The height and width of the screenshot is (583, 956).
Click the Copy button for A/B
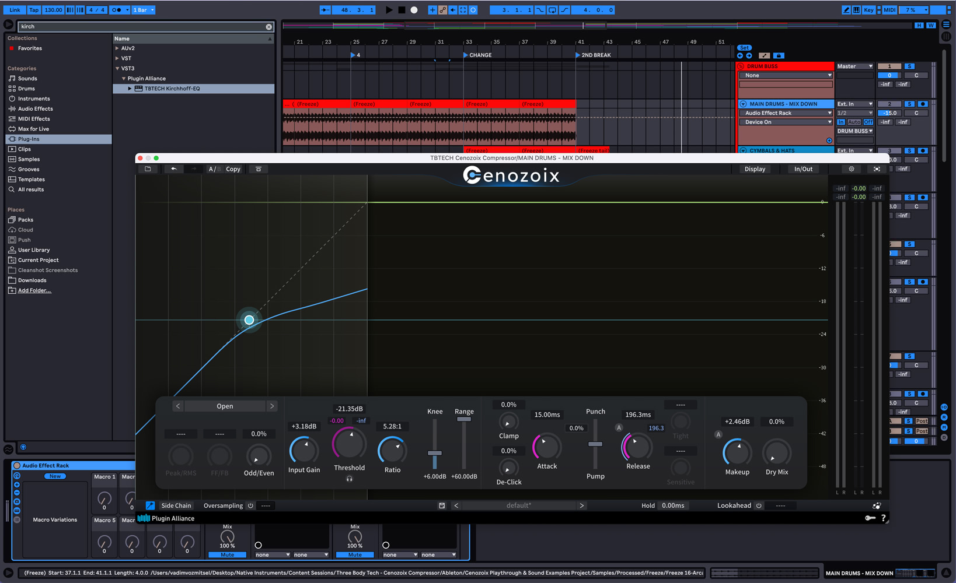click(233, 169)
